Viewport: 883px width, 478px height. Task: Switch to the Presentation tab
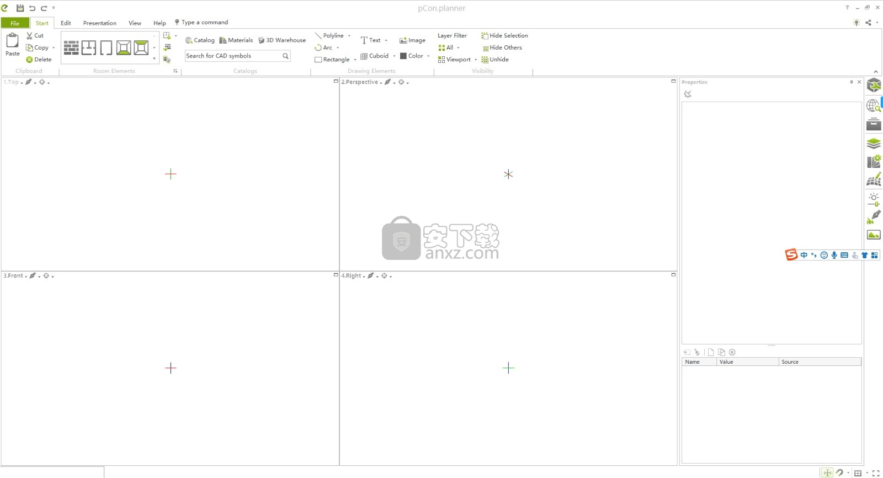pyautogui.click(x=100, y=23)
